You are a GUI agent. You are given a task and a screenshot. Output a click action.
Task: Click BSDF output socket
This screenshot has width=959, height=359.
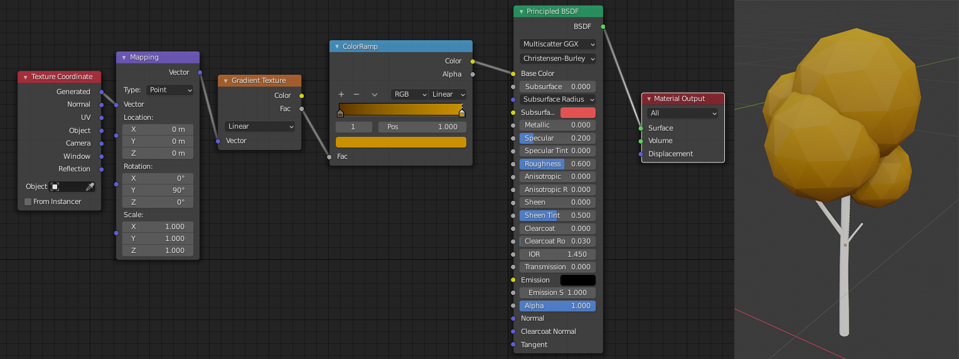[x=603, y=26]
